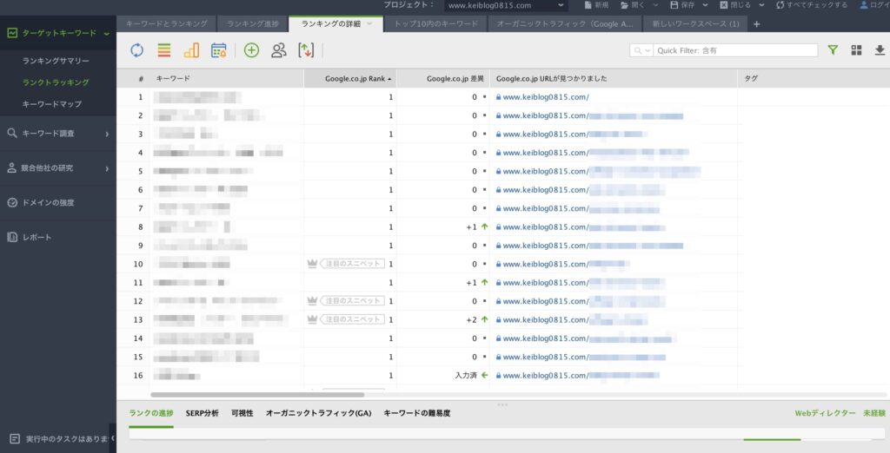Viewport: 890px width, 453px height.
Task: Click the up-down arrows brackets toolbar icon
Action: click(x=306, y=49)
